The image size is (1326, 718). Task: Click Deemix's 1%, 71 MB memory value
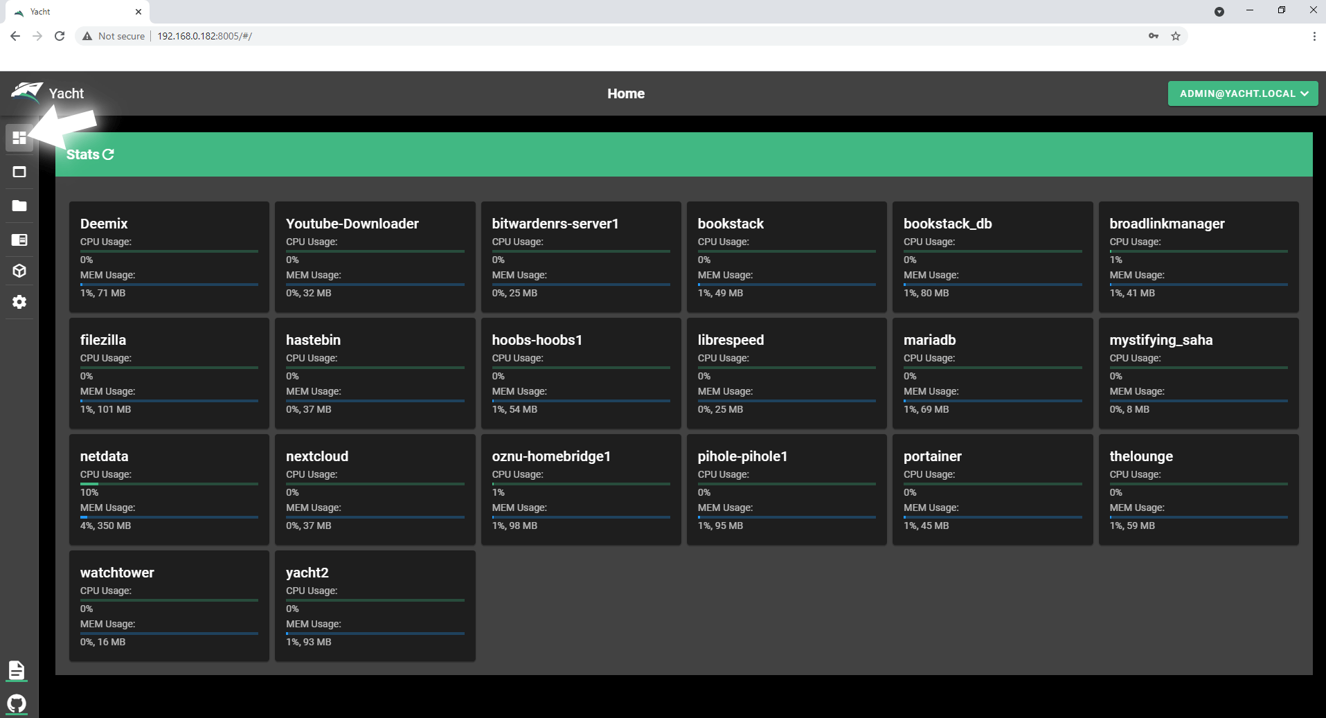102,293
